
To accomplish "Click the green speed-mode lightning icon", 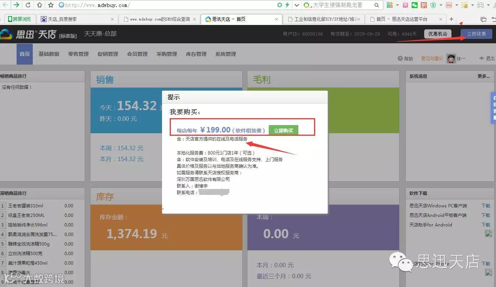I will tap(287, 5).
